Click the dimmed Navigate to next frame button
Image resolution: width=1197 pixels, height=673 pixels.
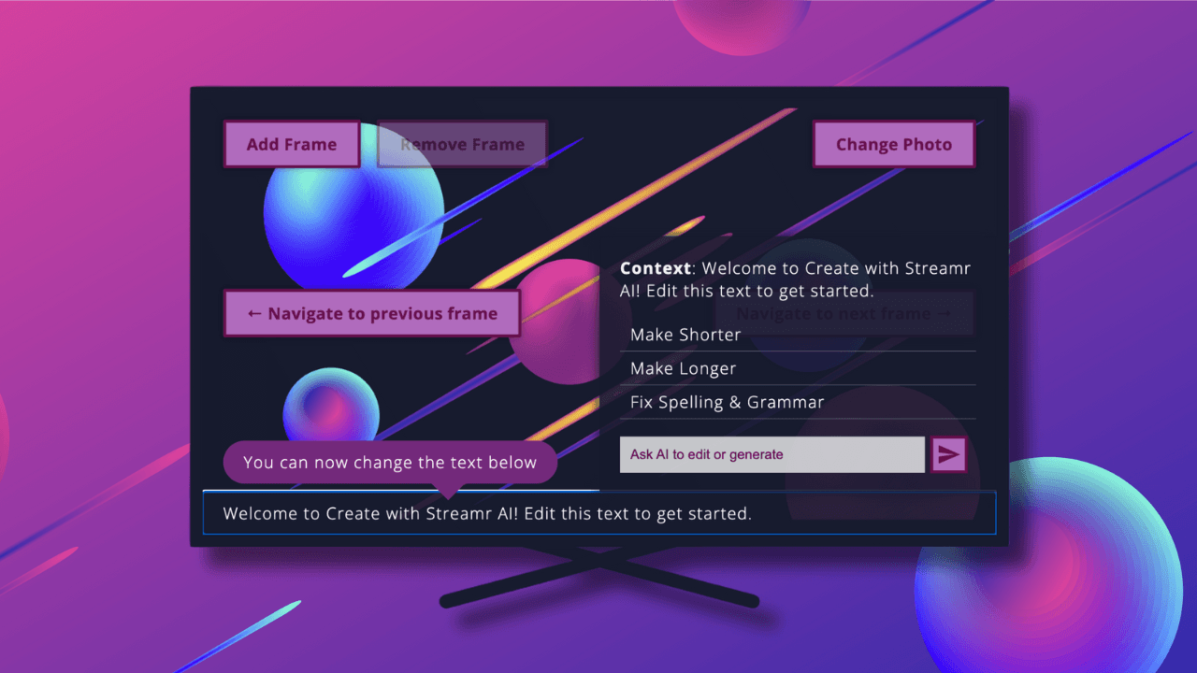click(x=844, y=314)
